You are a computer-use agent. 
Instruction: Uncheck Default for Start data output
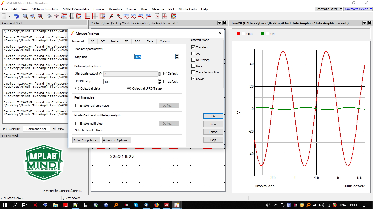165,73
